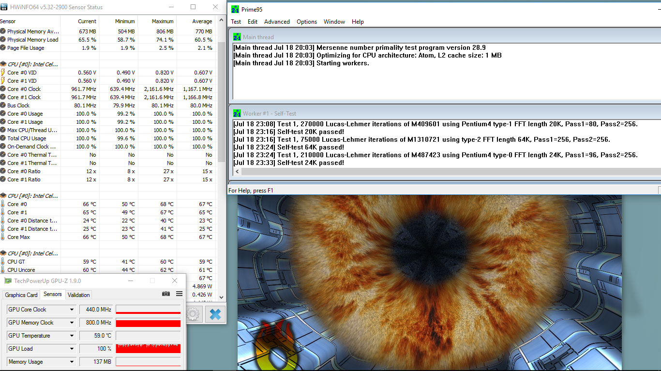The image size is (661, 371).
Task: Click the chip icon of the first CPU [#0] section
Action: click(x=3, y=64)
